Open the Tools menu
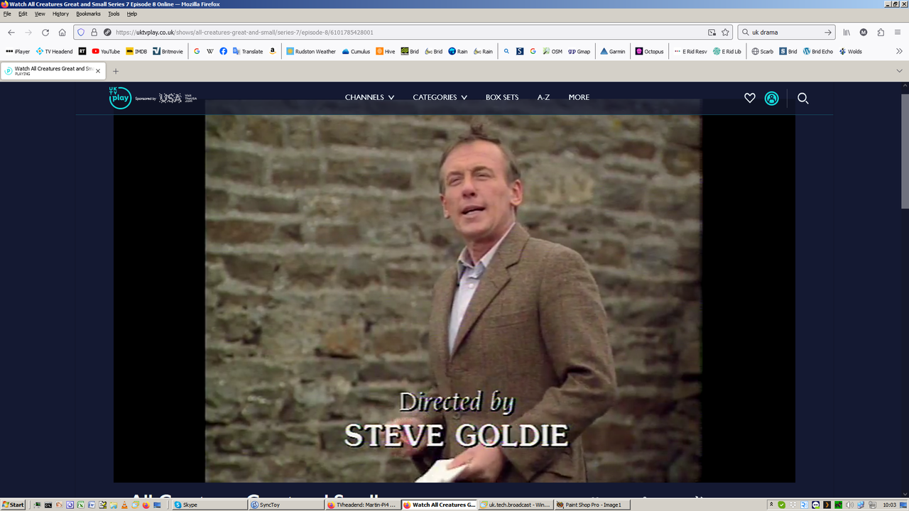This screenshot has height=511, width=909. click(114, 13)
